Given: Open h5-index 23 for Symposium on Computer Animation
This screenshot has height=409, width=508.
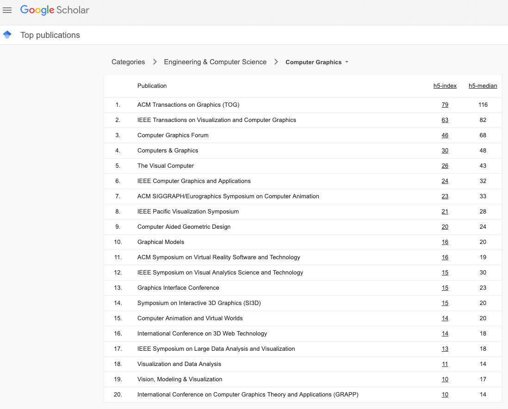Looking at the screenshot, I should pos(445,196).
